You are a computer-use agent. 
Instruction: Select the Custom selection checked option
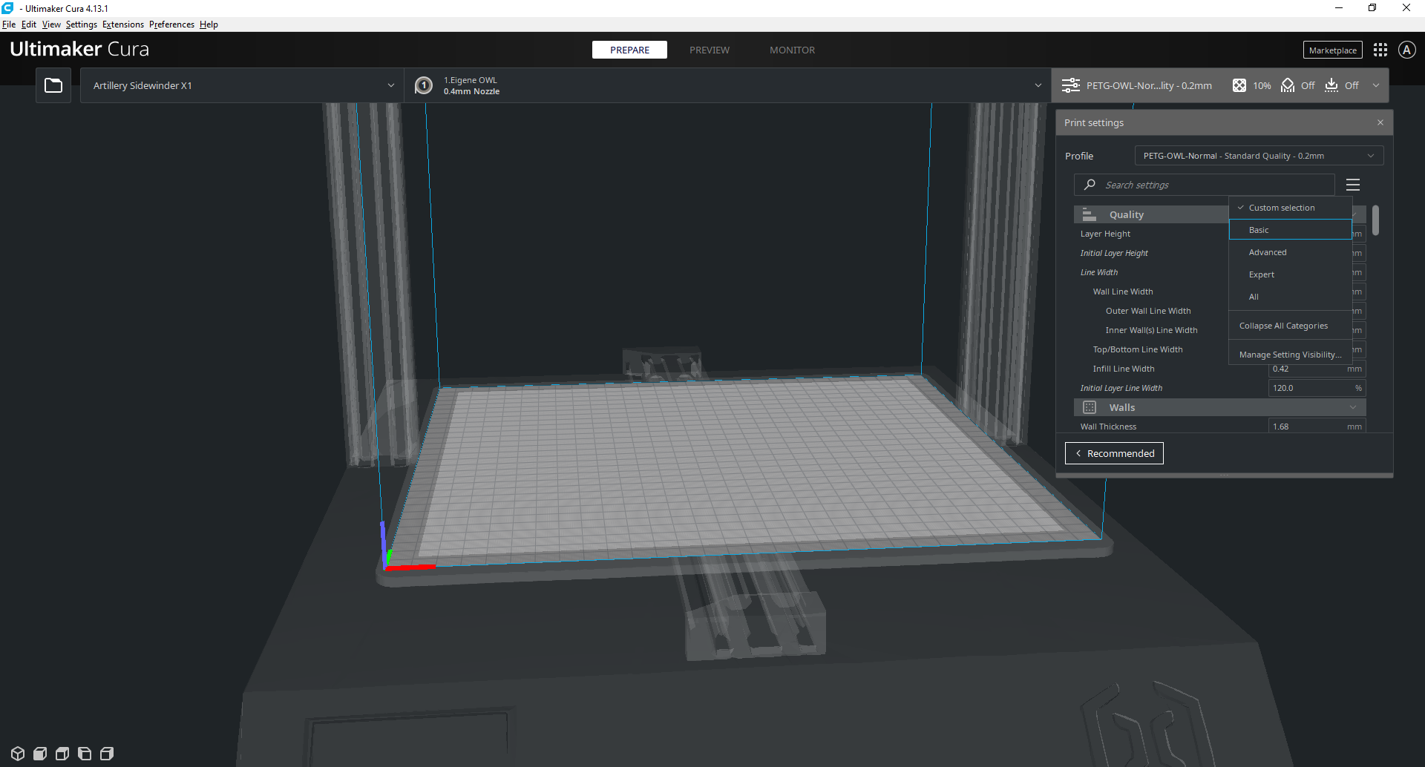click(x=1290, y=208)
